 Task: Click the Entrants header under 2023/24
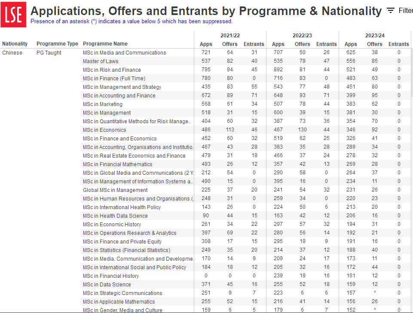(x=398, y=44)
